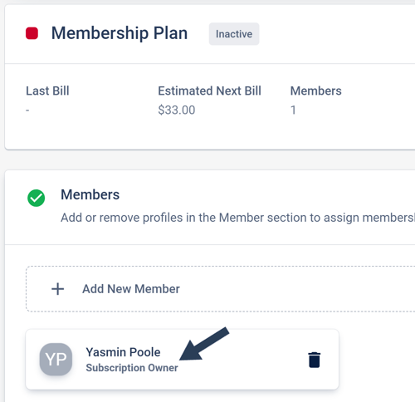Select the Last Bill dash value

point(27,110)
